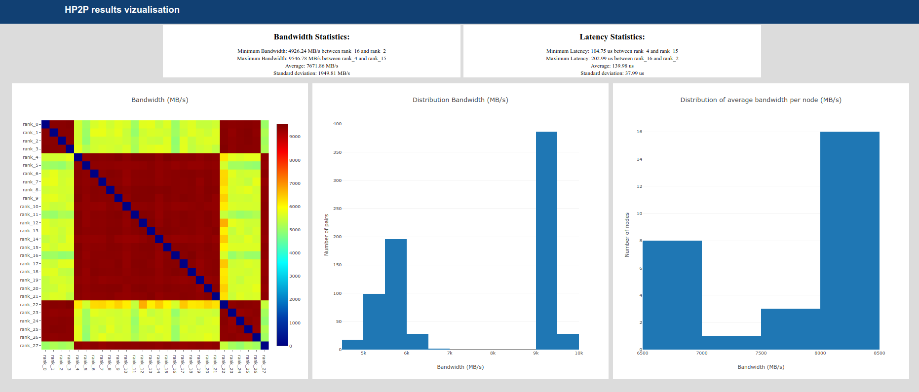
Task: Click the 1000 tick on the colorbar
Action: pyautogui.click(x=295, y=323)
